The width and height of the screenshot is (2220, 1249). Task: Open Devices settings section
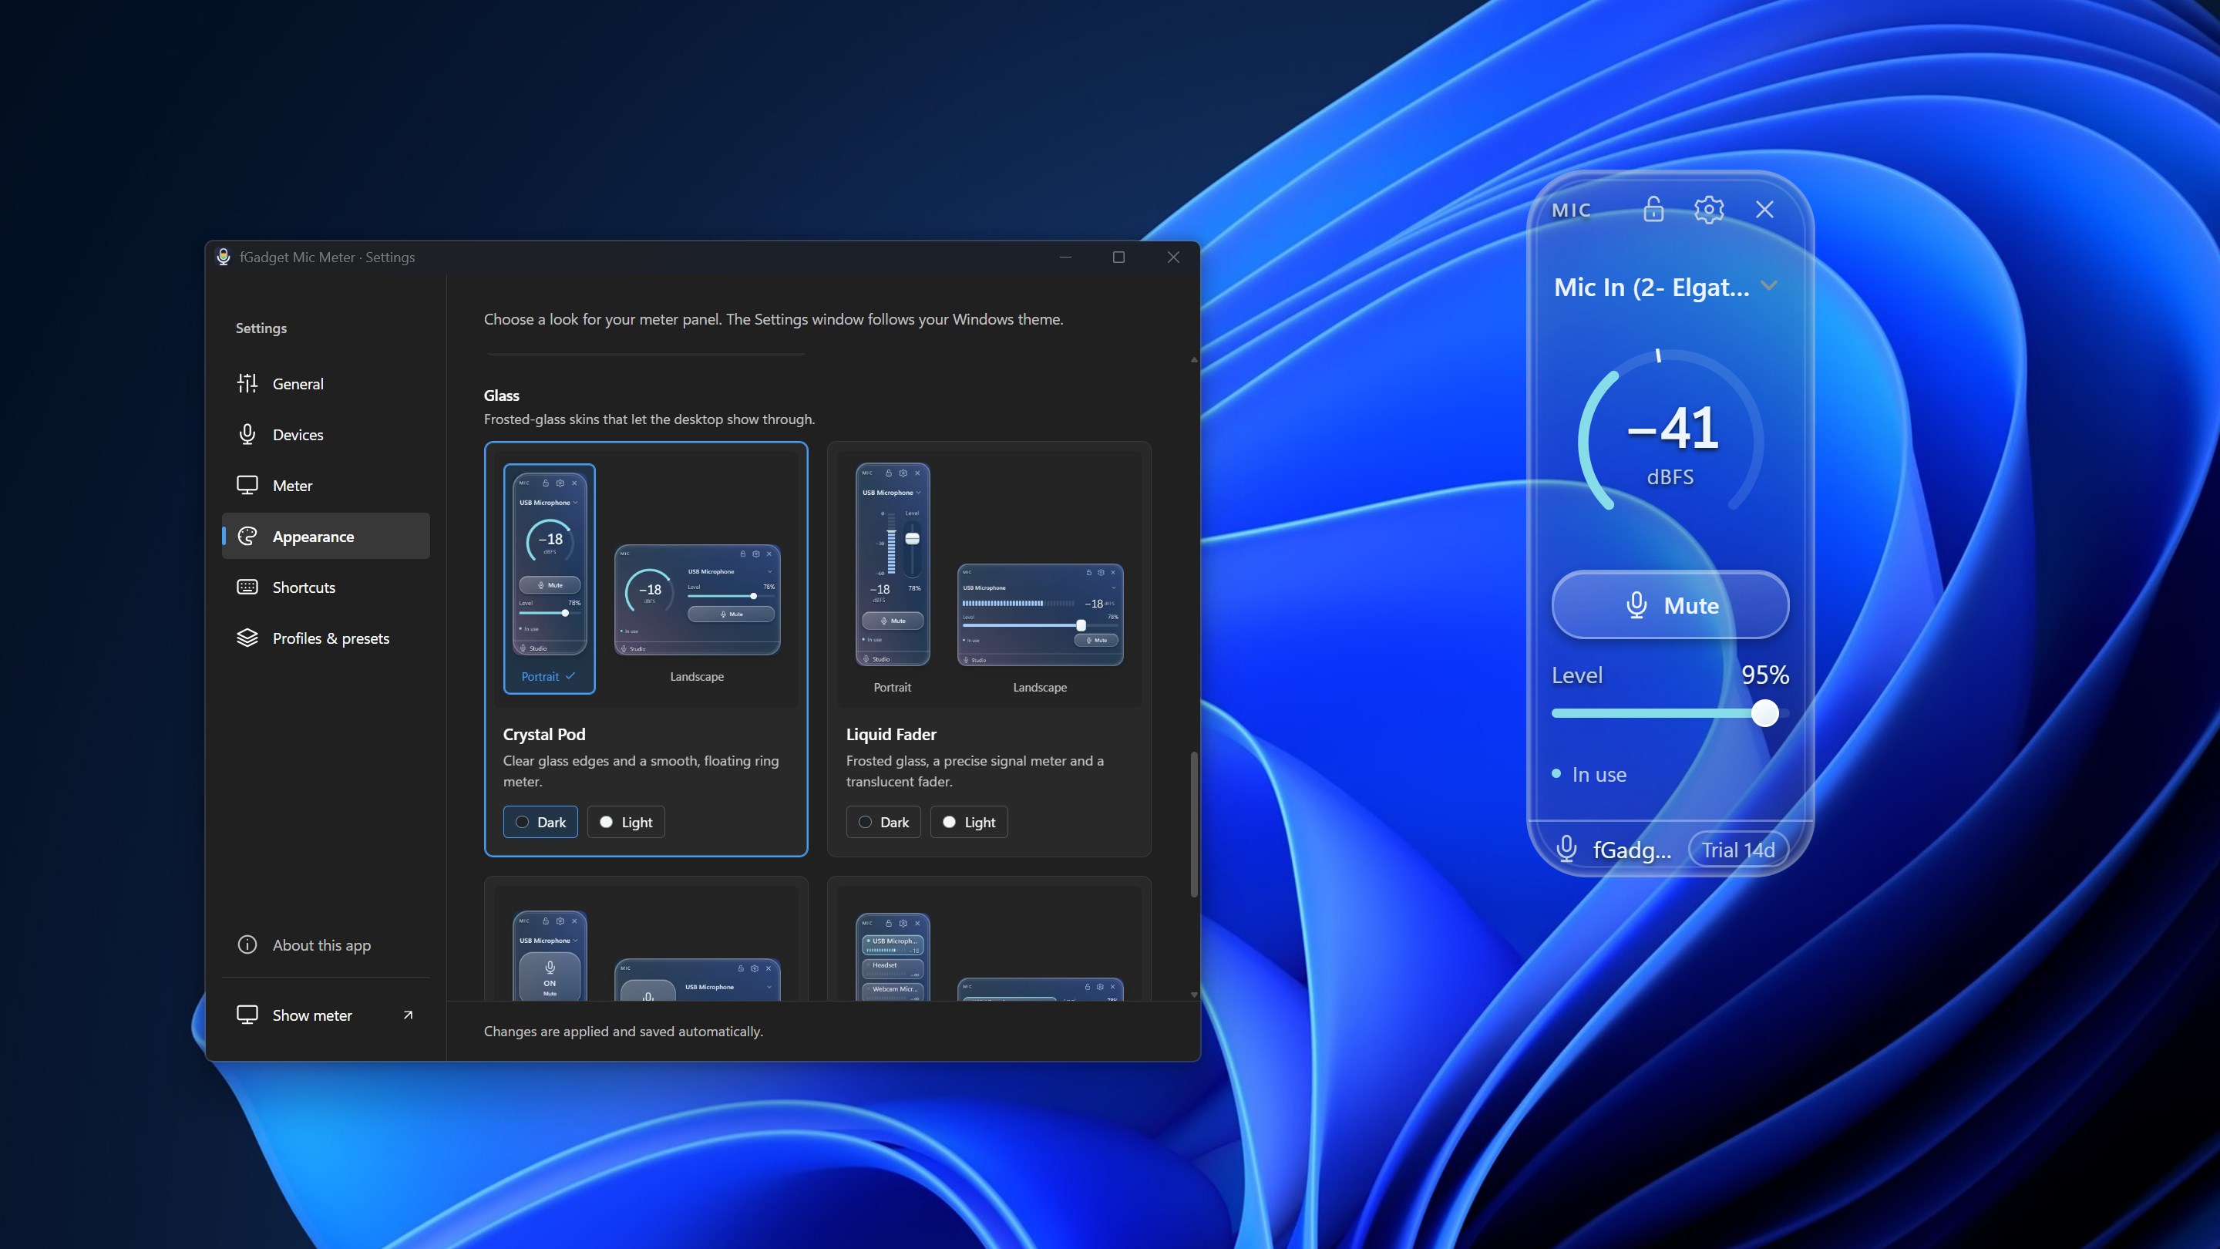tap(326, 434)
